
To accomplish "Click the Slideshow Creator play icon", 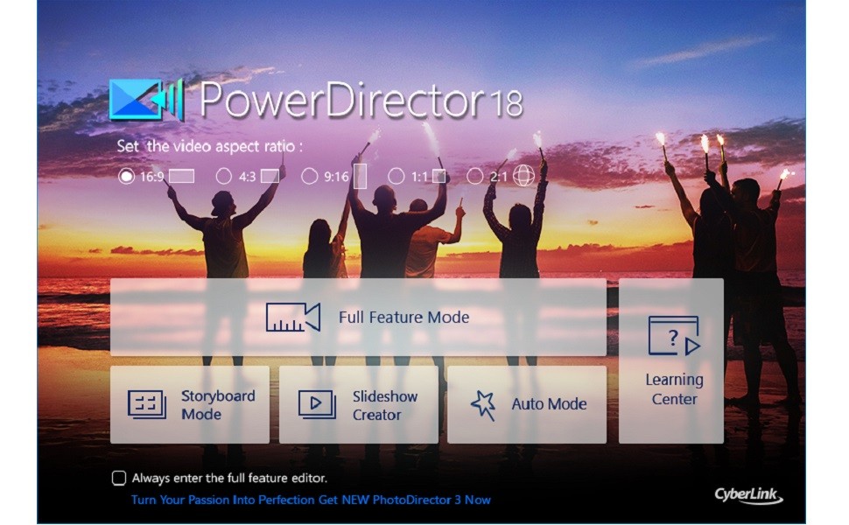I will (316, 404).
